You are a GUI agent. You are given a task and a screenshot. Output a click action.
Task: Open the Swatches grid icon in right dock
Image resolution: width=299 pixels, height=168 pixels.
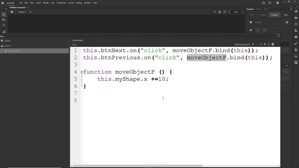pyautogui.click(x=296, y=63)
